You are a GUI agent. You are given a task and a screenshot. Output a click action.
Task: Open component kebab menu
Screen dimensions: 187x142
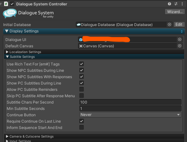pos(182,4)
